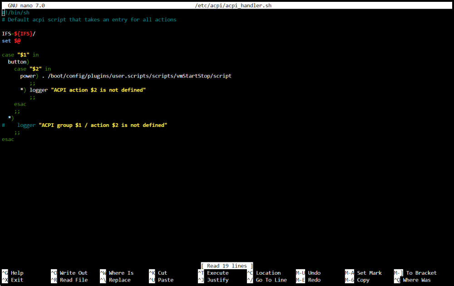Screen dimensions: 454x286
Task: Click the 'button)' line
Action: 19,62
